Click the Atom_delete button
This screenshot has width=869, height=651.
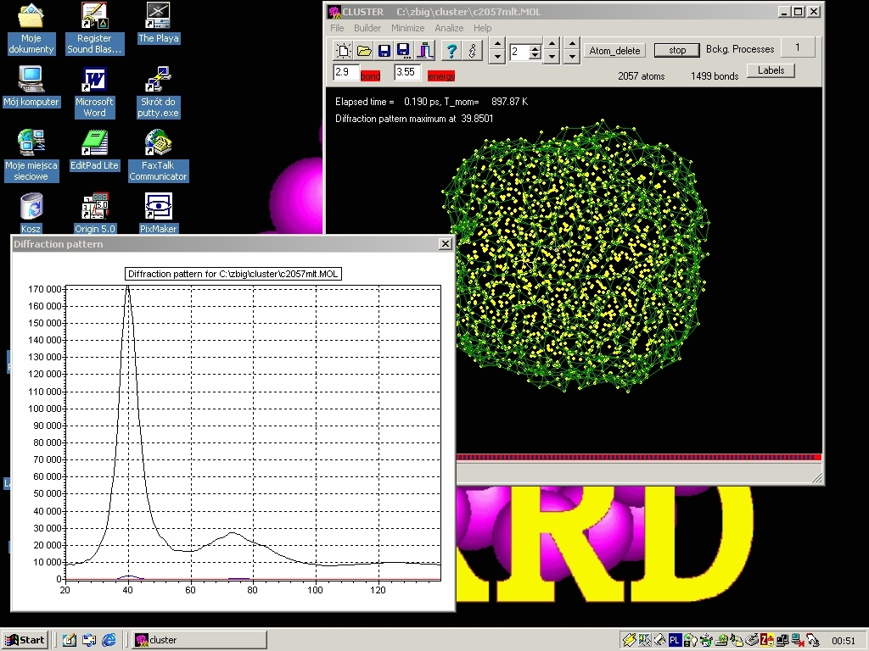coord(614,50)
